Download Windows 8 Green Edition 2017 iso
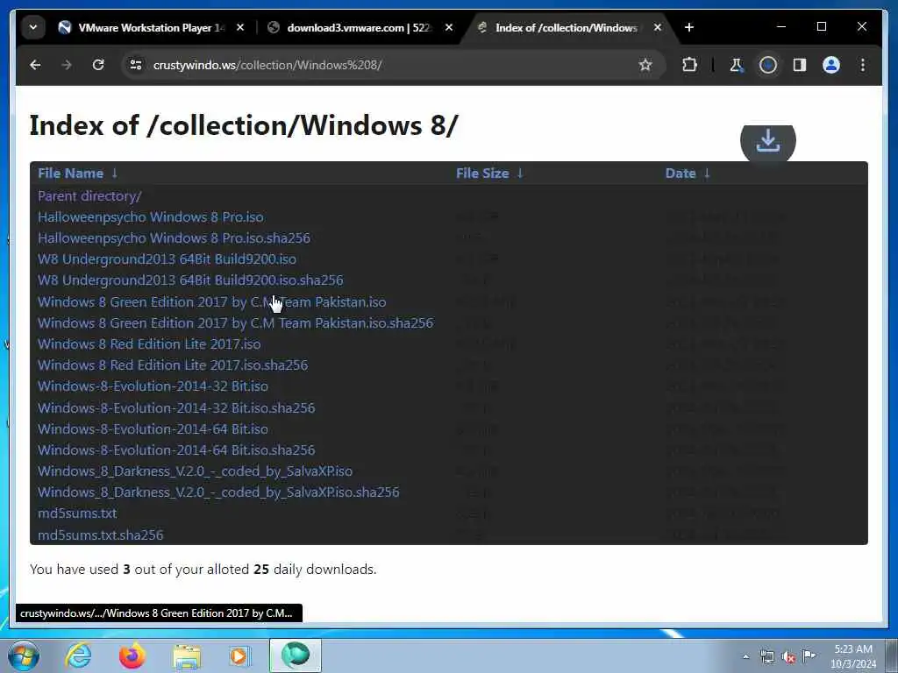This screenshot has width=898, height=673. click(212, 301)
